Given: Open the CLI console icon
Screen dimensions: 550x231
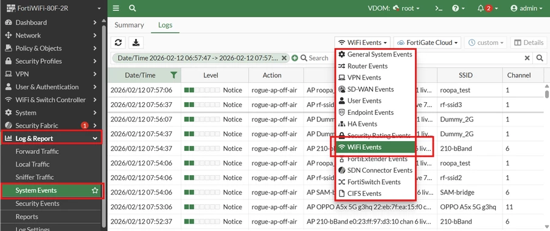Looking at the screenshot, I should click(x=439, y=8).
